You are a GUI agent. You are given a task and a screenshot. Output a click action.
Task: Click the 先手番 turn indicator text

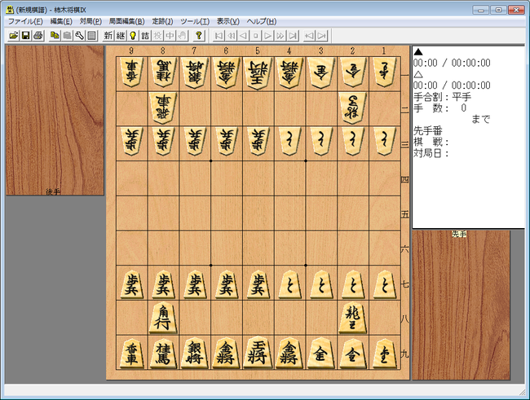pyautogui.click(x=427, y=130)
